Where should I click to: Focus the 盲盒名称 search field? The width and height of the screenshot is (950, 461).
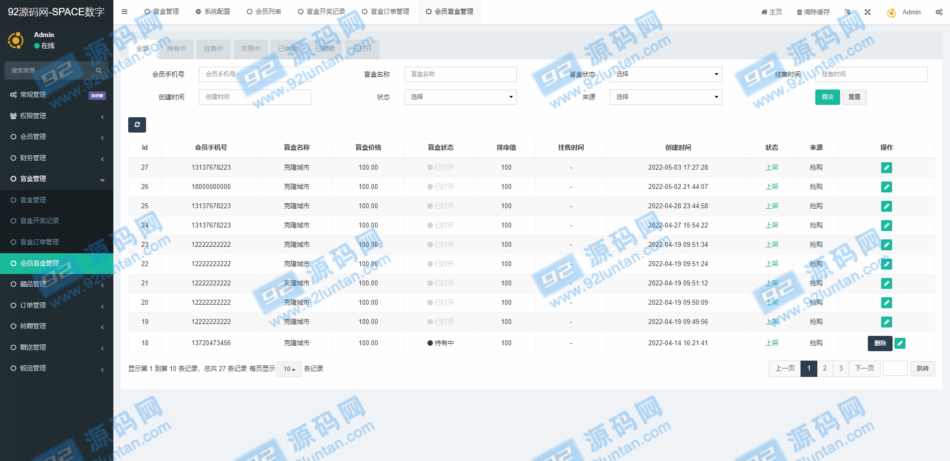(460, 74)
